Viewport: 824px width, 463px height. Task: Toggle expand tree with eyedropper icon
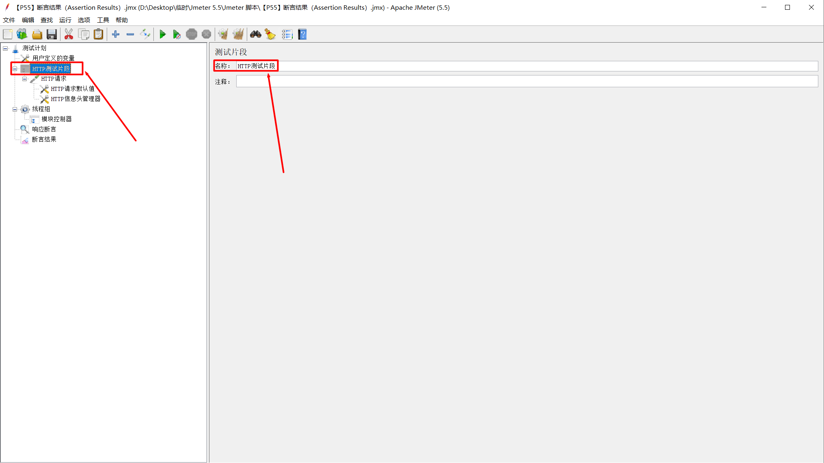click(x=145, y=34)
